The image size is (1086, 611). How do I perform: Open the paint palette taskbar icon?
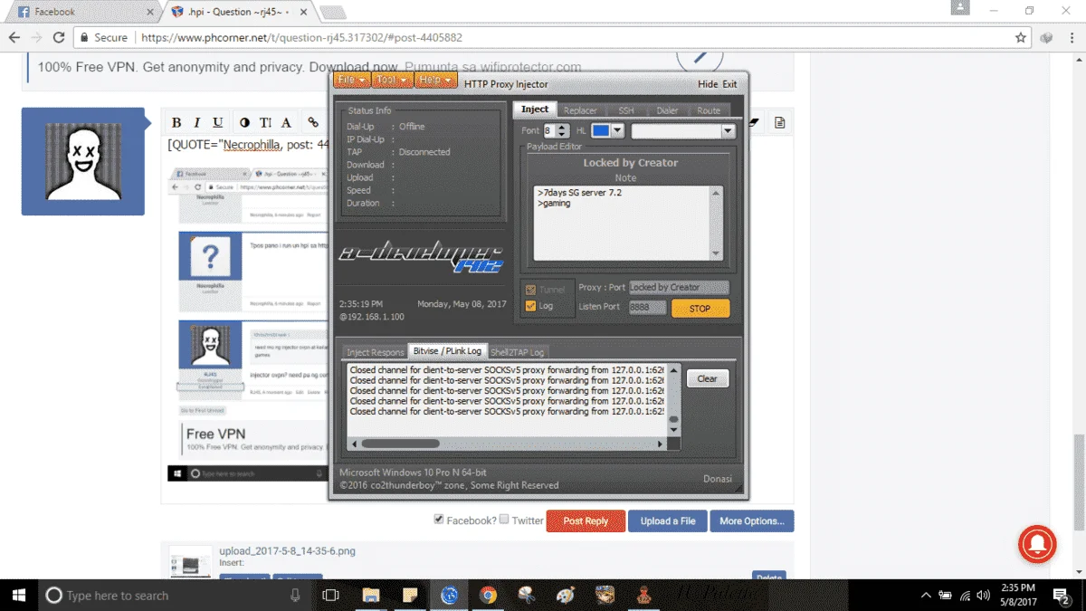point(566,595)
